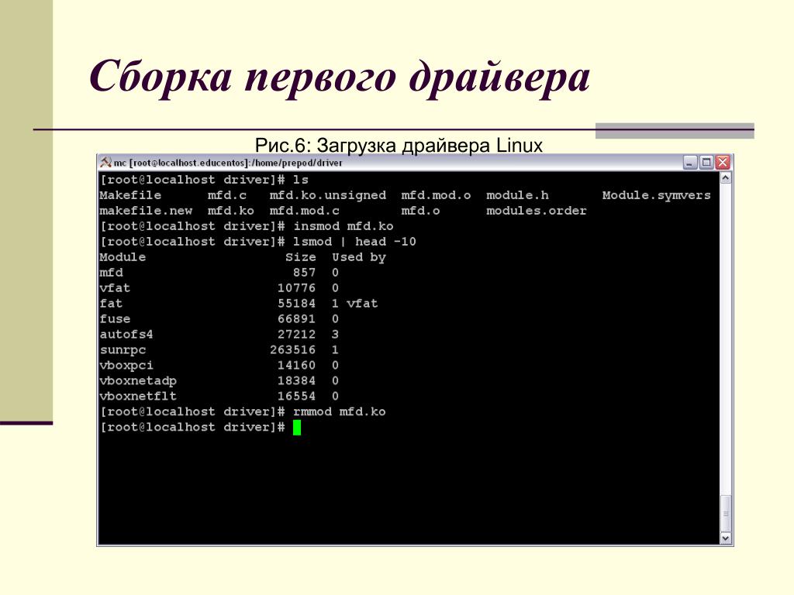This screenshot has width=794, height=595.
Task: Click the size value 16554
Action: (297, 396)
